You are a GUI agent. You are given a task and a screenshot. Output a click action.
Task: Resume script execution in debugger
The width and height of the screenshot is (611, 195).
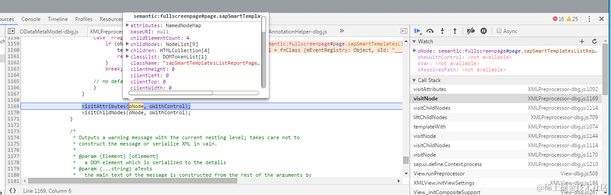pyautogui.click(x=418, y=31)
